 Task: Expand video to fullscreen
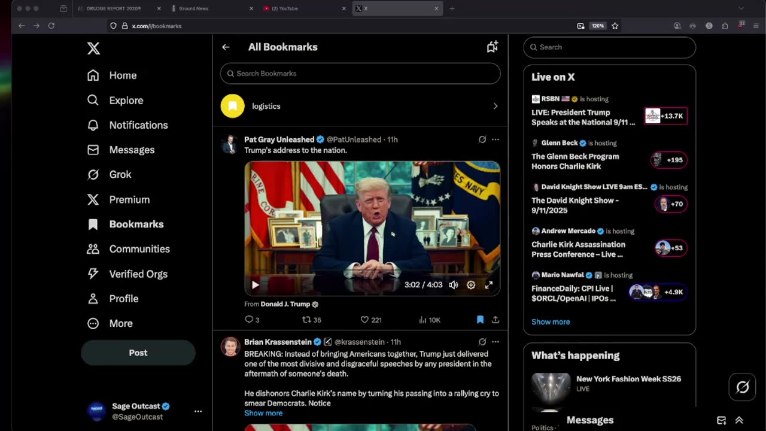coord(489,285)
